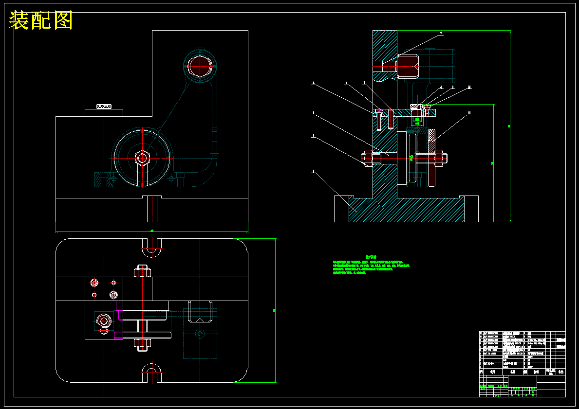Click the large hex nut on the lever arm
This screenshot has height=409, width=579.
[199, 67]
